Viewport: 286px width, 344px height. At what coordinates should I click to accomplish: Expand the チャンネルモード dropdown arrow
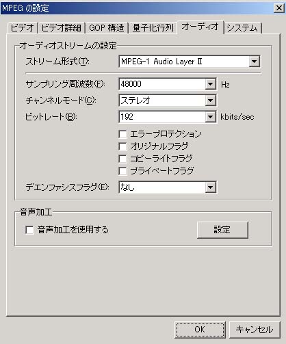[210, 101]
